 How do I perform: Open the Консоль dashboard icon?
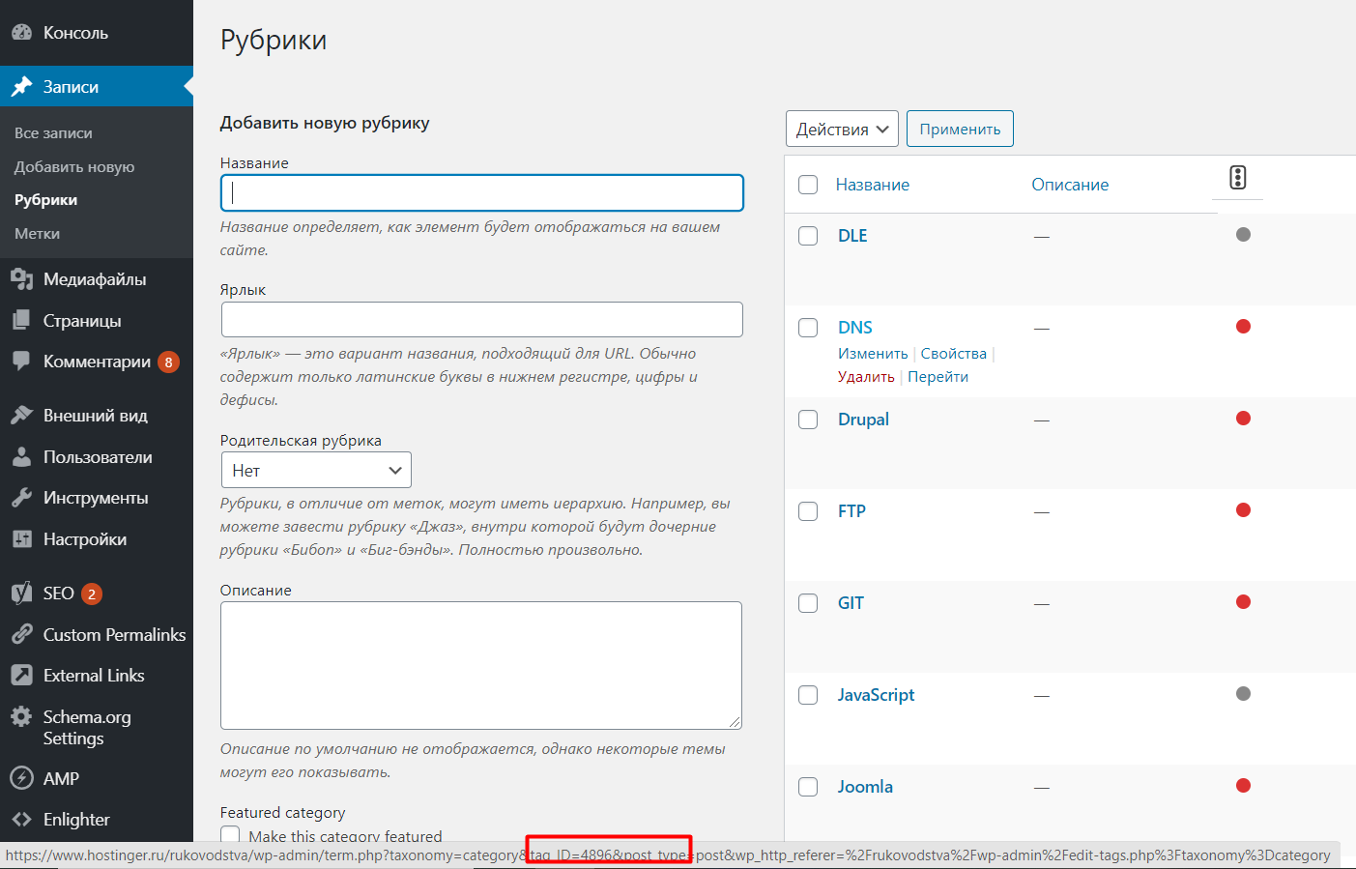tap(21, 32)
